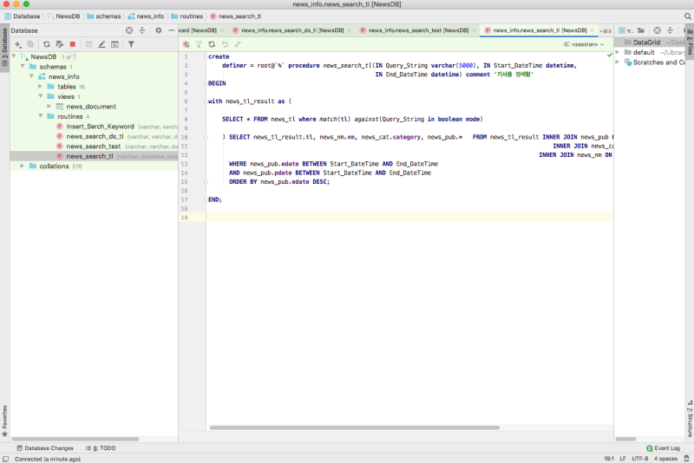Click Collapse All icon in Files panel
The height and width of the screenshot is (463, 694).
point(670,30)
